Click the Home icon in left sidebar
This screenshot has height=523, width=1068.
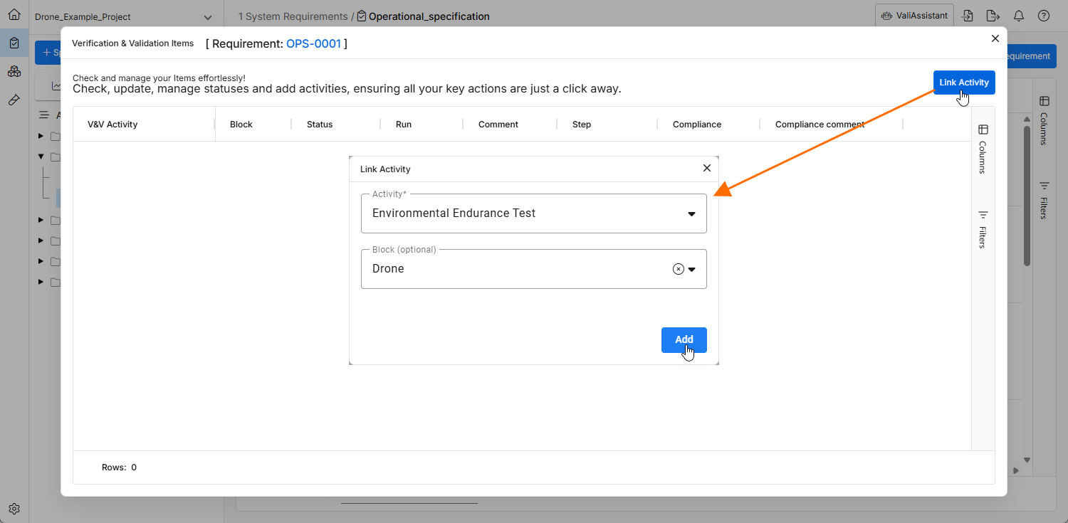coord(14,15)
